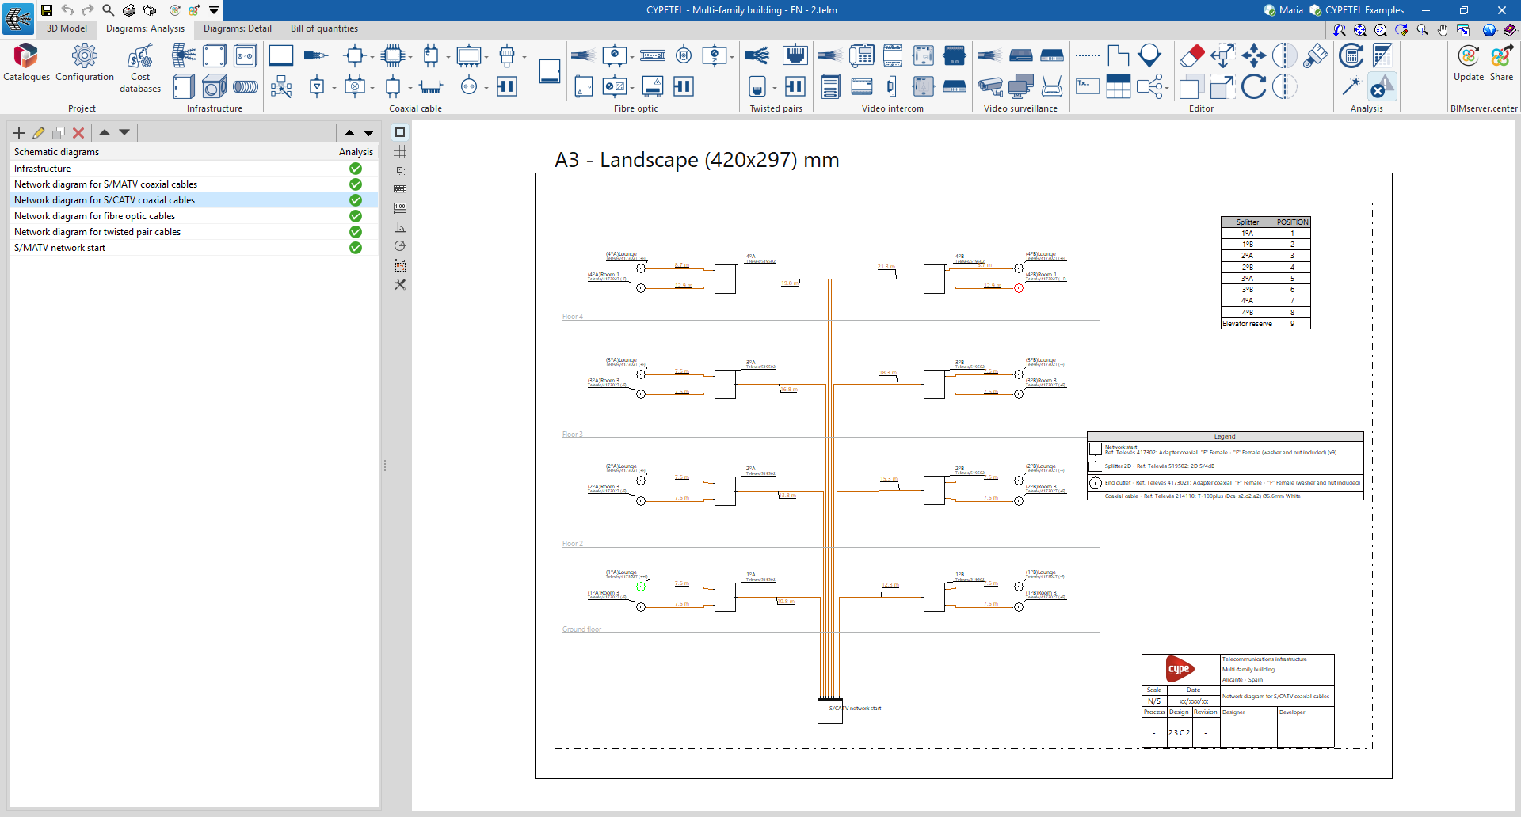Toggle the grid display icon in sidebar
This screenshot has width=1521, height=817.
400,151
